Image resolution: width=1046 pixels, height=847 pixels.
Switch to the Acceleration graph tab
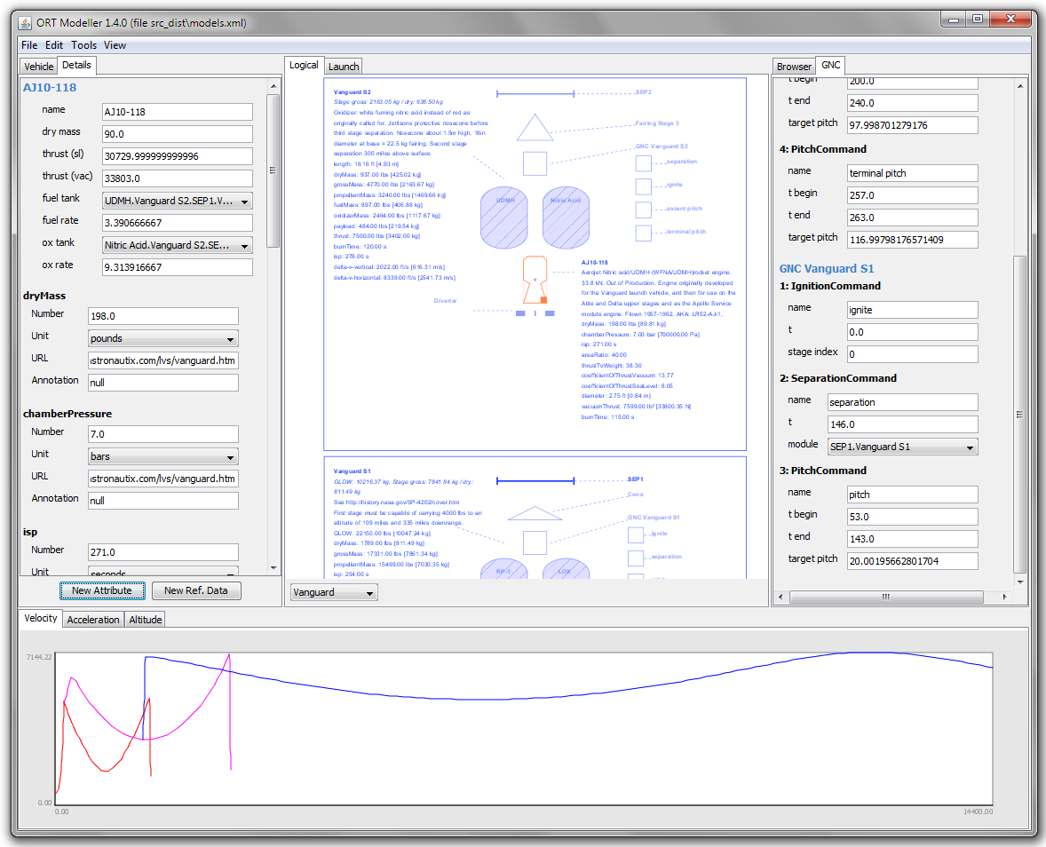pos(92,619)
